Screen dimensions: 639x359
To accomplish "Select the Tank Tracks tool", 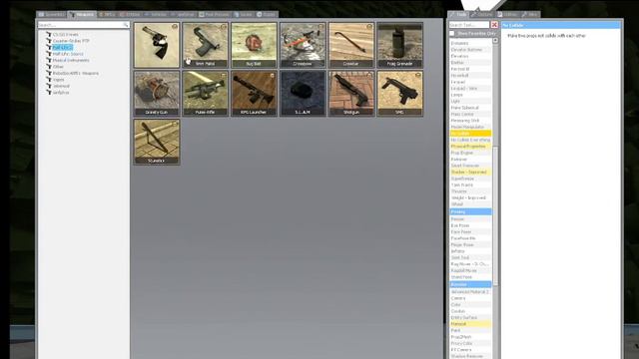I will 470,184.
